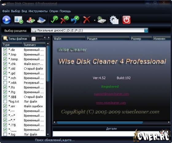The height and width of the screenshot is (143, 172).
Task: Sort by the Summary column header
Action: 34,45
